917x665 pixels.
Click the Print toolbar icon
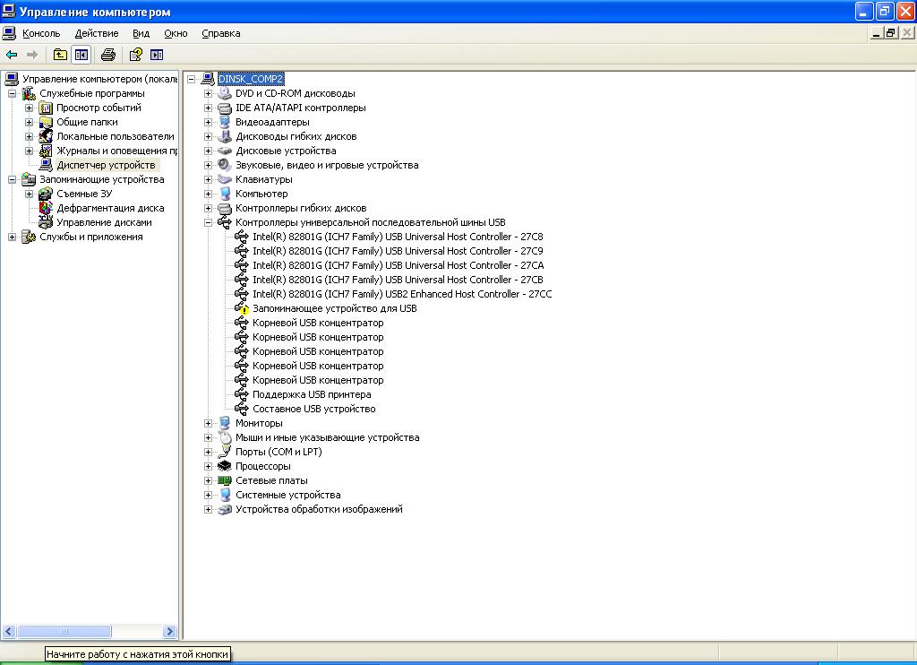pos(108,55)
